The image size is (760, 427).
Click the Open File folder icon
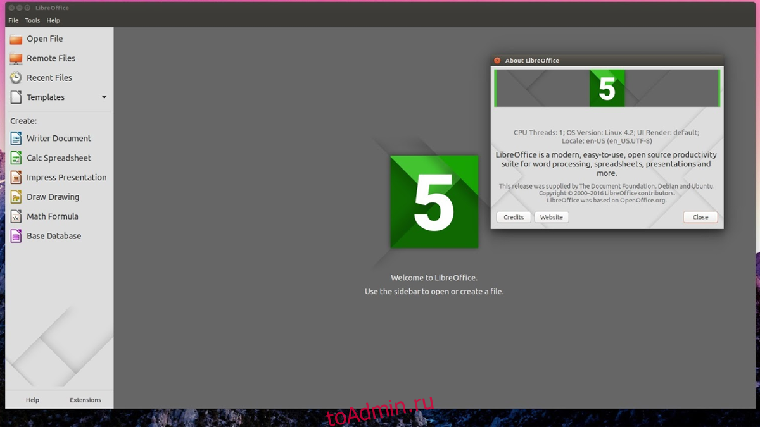[x=16, y=39]
